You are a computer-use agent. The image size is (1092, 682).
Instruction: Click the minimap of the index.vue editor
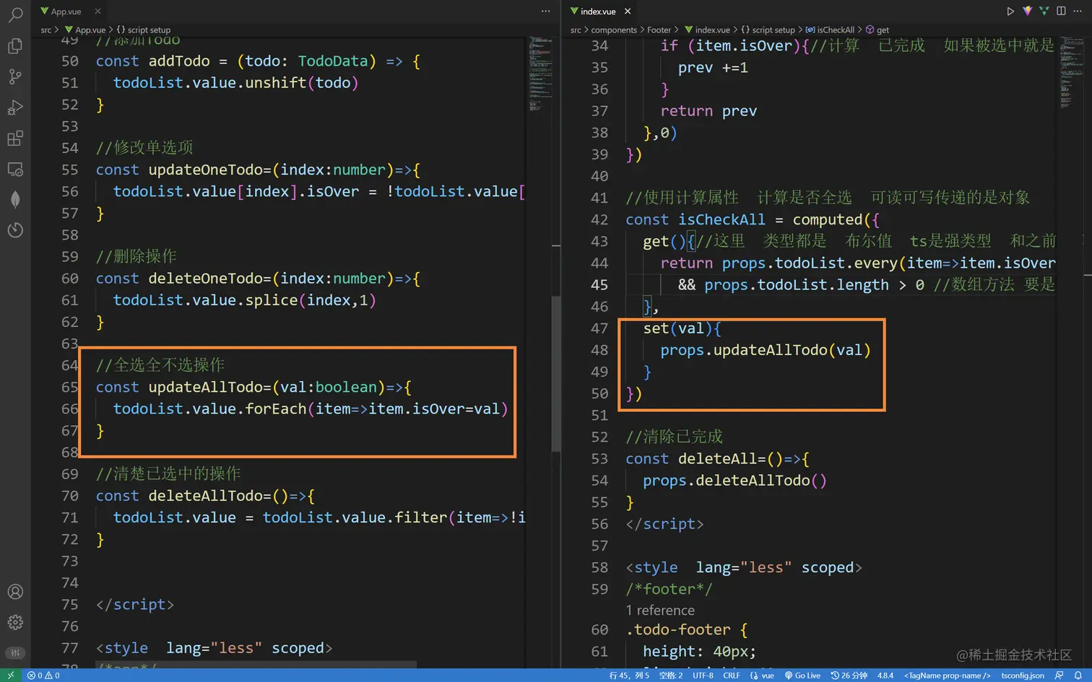click(1070, 72)
